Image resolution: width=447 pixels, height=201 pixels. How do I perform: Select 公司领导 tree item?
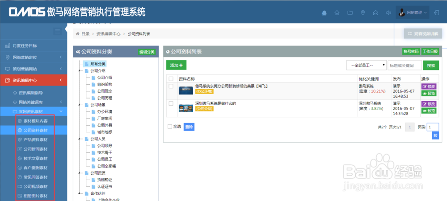point(105,146)
